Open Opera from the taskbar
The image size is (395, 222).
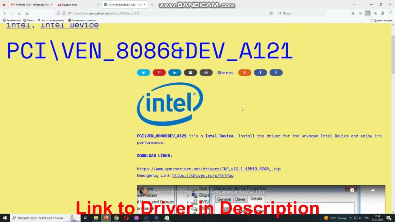[x=126, y=218]
